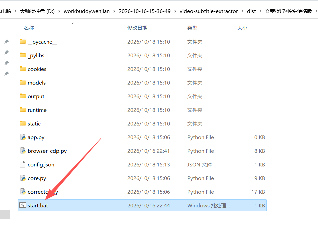Sort by 名称 column header
This screenshot has height=228, width=318.
[x=29, y=28]
